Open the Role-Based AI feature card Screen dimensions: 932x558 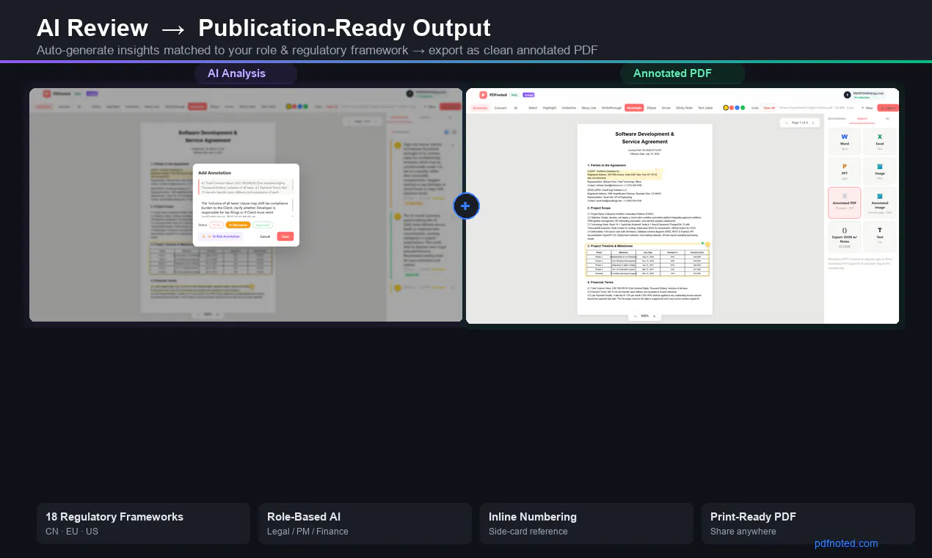(x=365, y=523)
